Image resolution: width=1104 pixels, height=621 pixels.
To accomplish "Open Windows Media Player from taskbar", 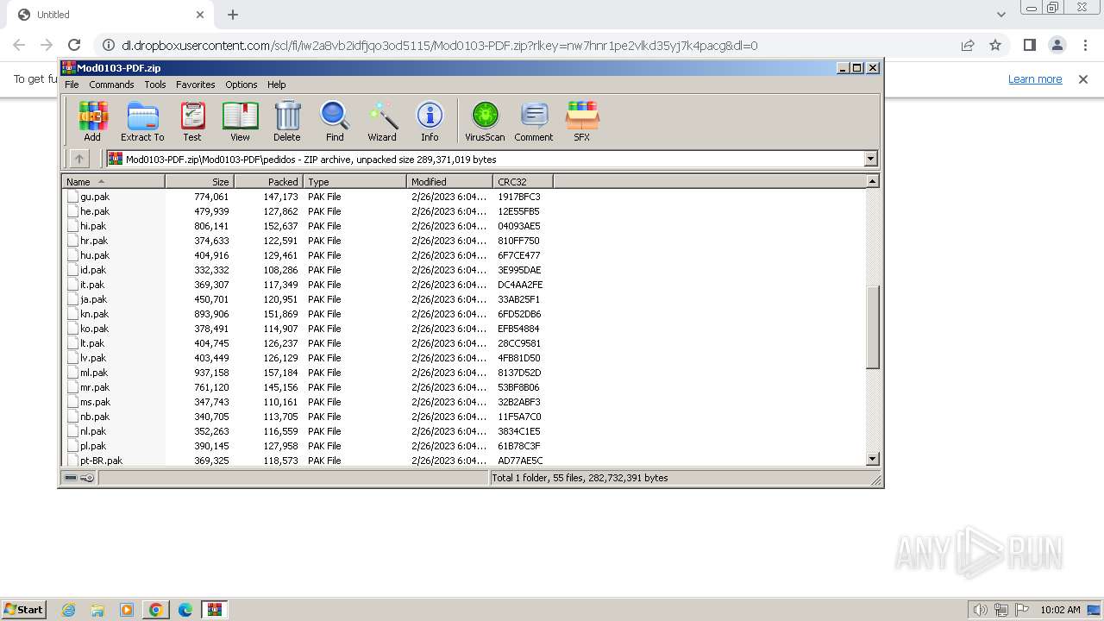I will point(127,610).
